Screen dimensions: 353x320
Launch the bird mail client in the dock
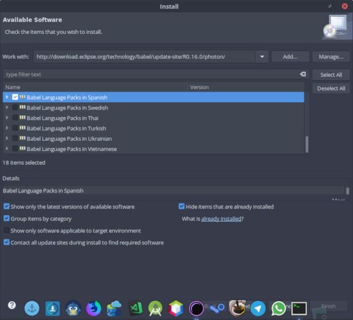[x=73, y=308]
